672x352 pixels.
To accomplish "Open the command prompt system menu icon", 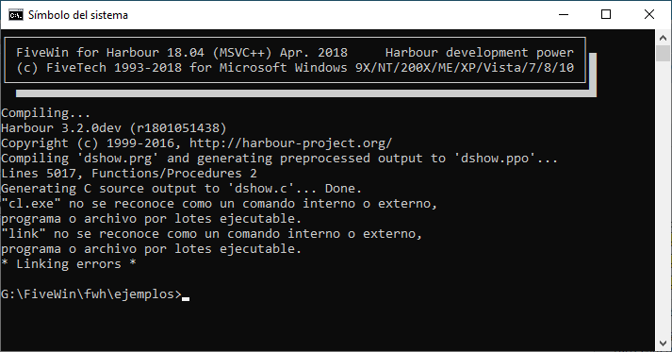I will coord(15,14).
